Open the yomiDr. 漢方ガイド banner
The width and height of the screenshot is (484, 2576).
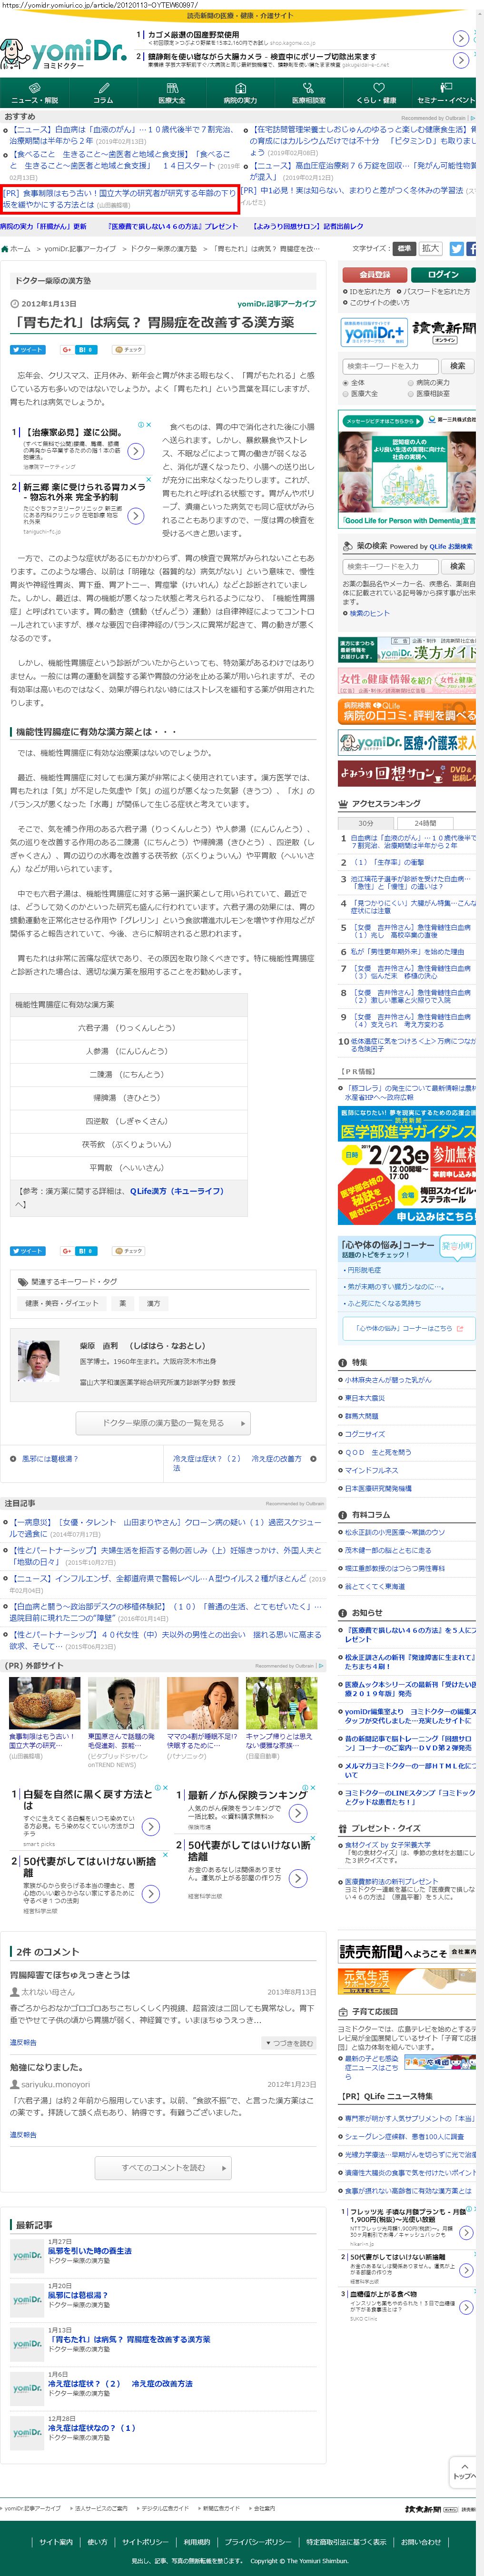pyautogui.click(x=407, y=651)
